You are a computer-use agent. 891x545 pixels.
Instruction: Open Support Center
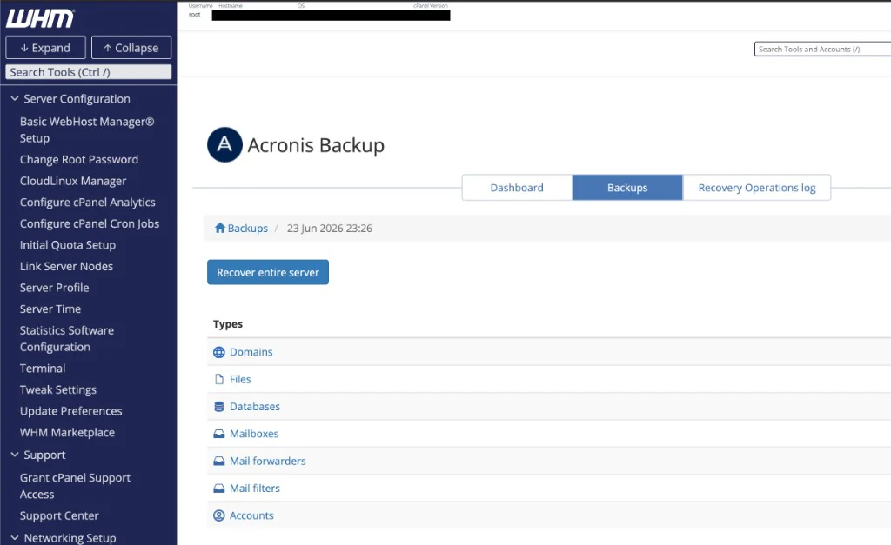click(59, 516)
